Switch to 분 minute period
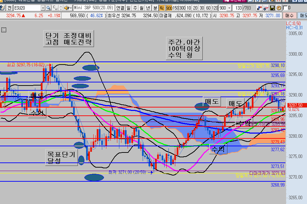Screen dimensions: 307x204 coord(155,8)
